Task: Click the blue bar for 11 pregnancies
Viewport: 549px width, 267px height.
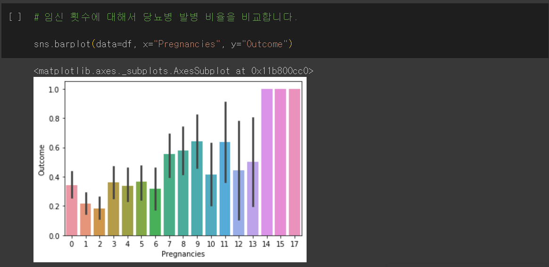Action: (225, 189)
